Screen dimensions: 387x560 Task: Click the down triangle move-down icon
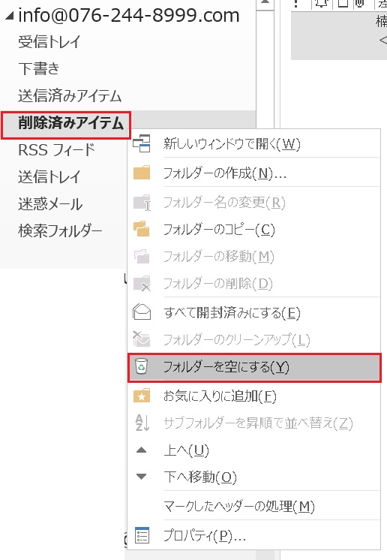[x=142, y=477]
